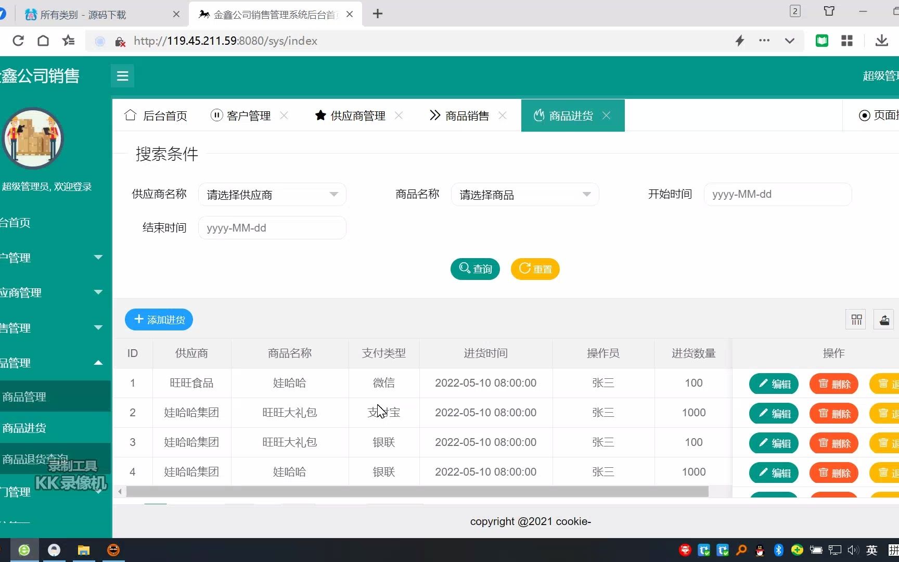Click the 重置 reset button
The width and height of the screenshot is (899, 562).
[x=535, y=269]
